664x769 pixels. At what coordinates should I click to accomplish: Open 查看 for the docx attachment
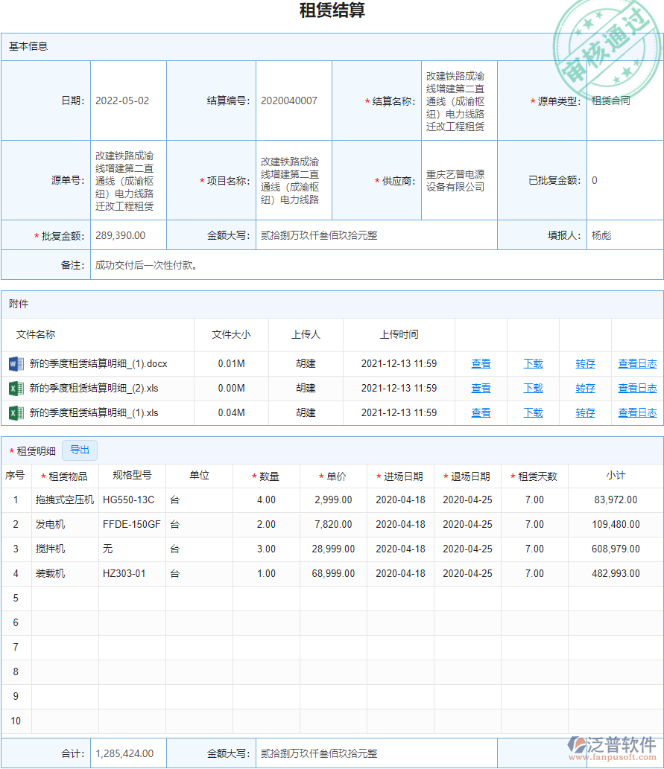point(480,363)
